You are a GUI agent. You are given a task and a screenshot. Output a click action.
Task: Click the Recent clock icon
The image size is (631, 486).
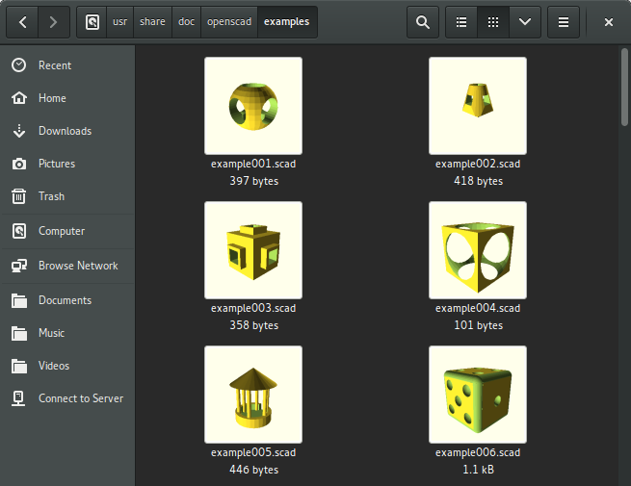[x=19, y=65]
